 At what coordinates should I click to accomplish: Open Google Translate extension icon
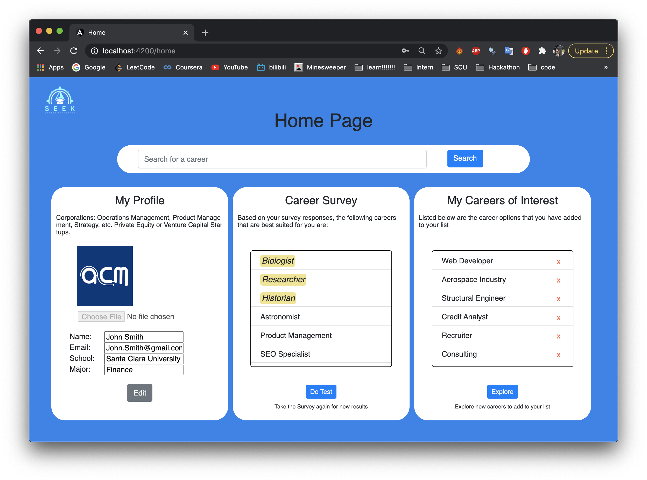[x=509, y=51]
